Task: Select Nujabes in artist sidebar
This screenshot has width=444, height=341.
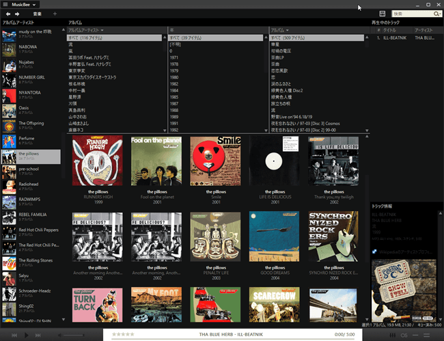Action: pos(31,64)
